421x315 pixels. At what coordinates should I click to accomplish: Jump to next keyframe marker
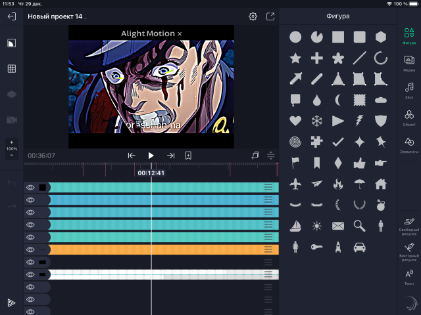click(171, 156)
